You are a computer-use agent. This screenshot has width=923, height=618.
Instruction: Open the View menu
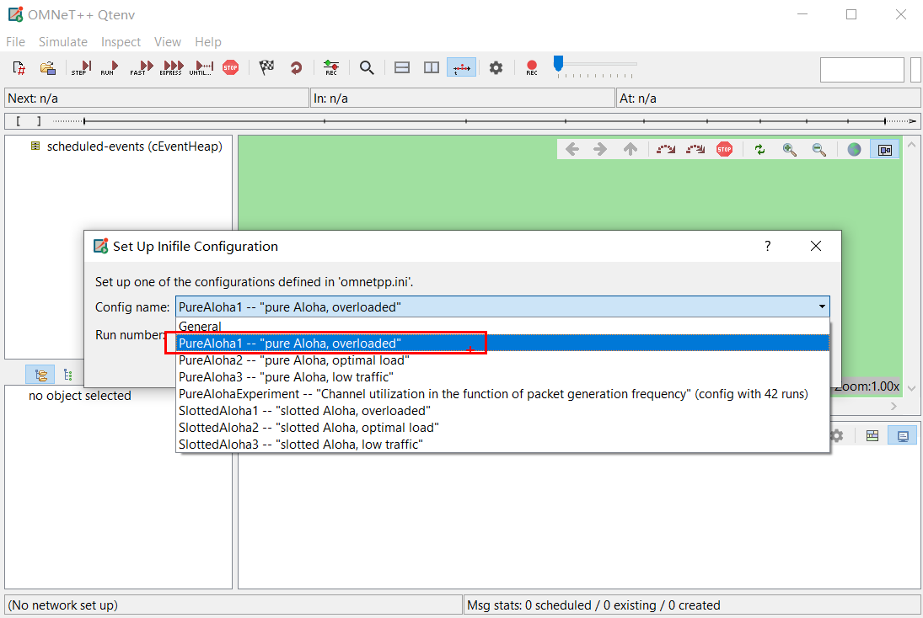[x=167, y=42]
